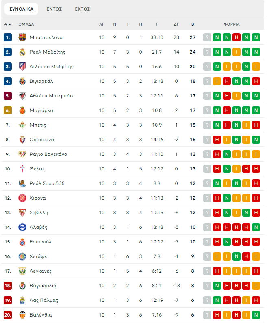Click the Espanyol (Εσπανιόλ) crest icon

(x=22, y=242)
